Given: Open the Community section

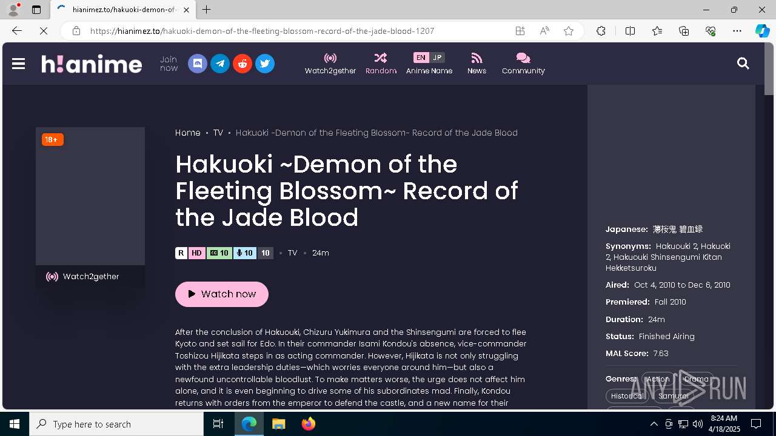Looking at the screenshot, I should [523, 64].
